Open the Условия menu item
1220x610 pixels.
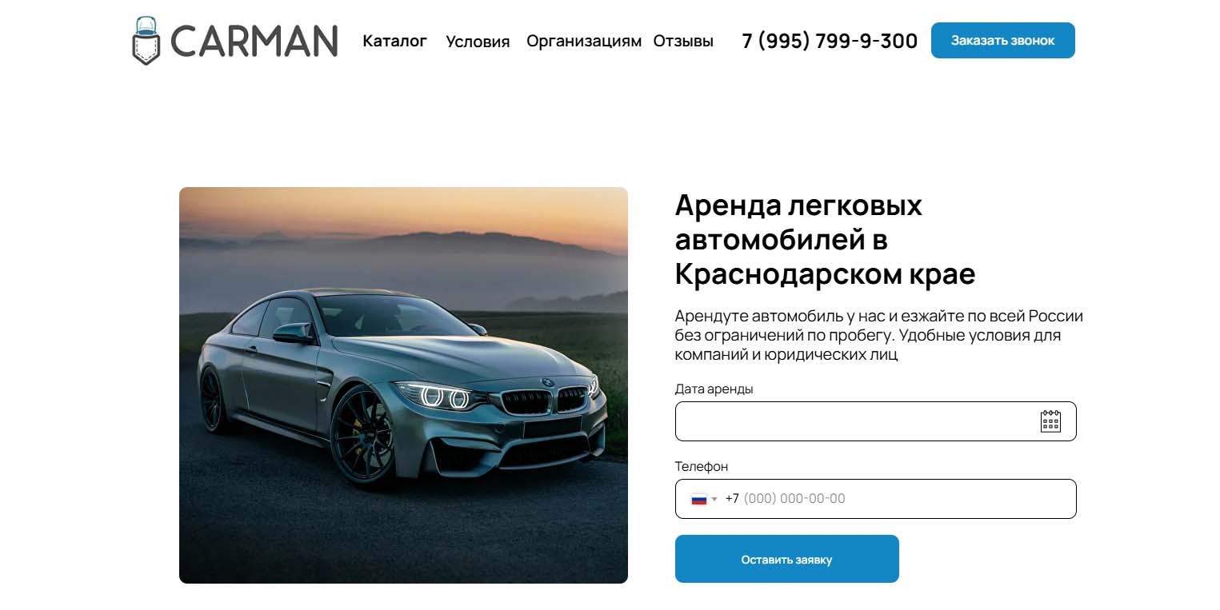[x=478, y=42]
